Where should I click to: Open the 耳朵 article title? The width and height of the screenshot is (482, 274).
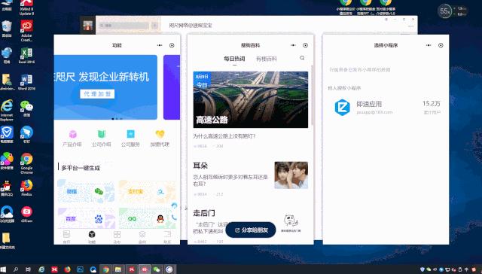[200, 166]
